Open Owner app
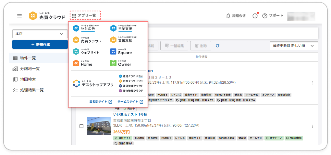The image size is (331, 155). [x=121, y=63]
